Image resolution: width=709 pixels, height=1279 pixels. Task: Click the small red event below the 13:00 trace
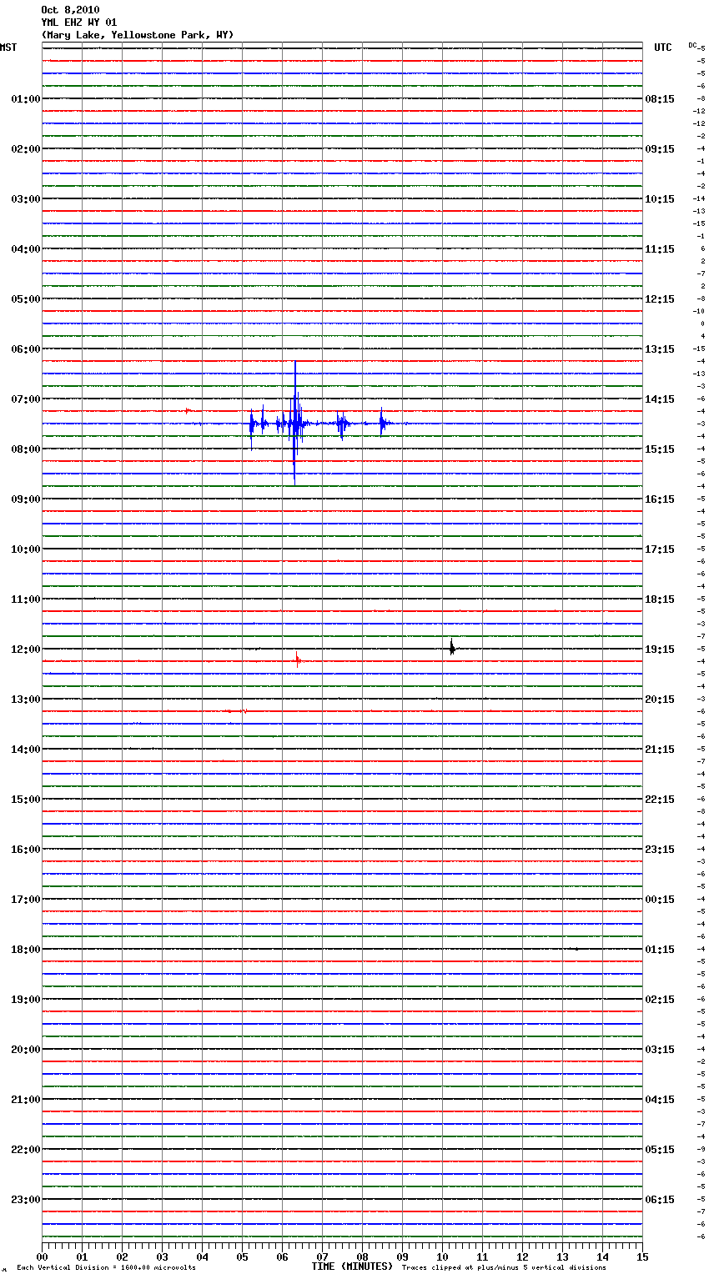pyautogui.click(x=237, y=711)
